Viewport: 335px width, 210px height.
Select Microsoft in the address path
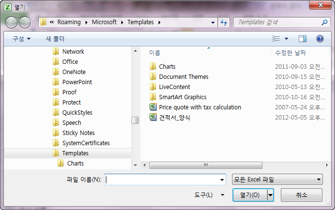tap(104, 22)
